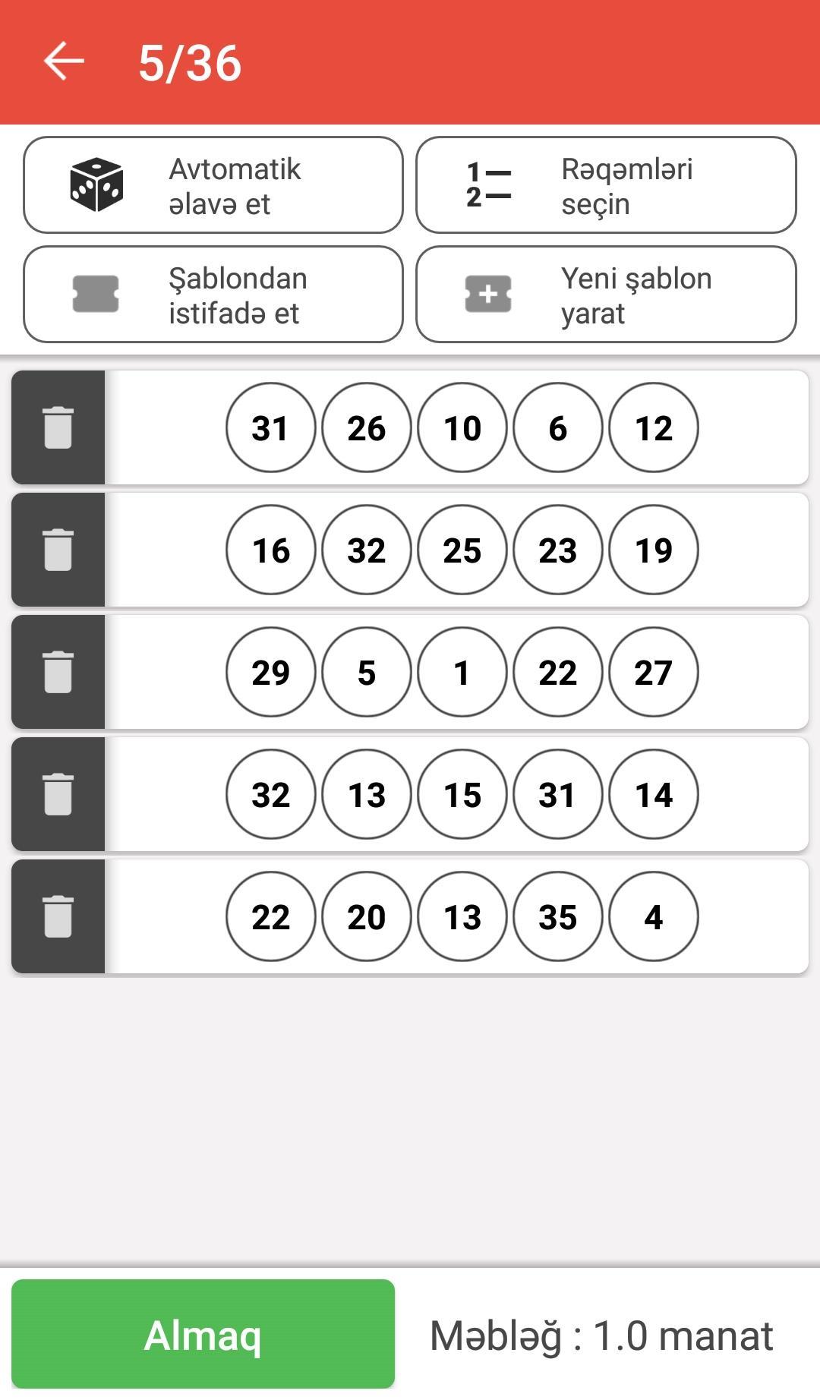Delete the row starting with 22
820x1400 pixels.
click(x=58, y=916)
